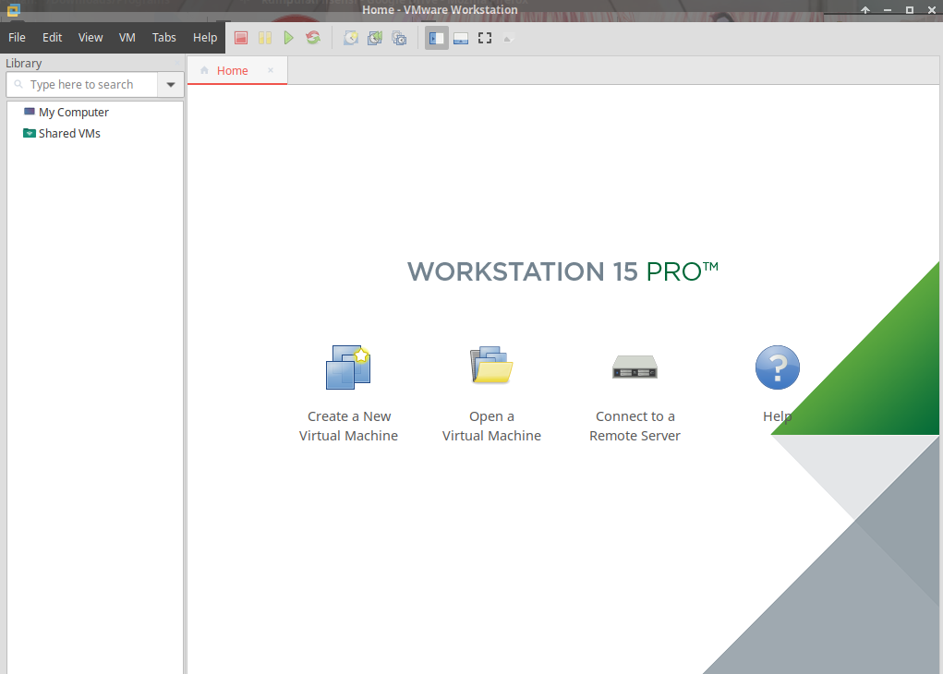This screenshot has width=943, height=674.
Task: Click the blue question mark Help icon
Action: pos(778,367)
